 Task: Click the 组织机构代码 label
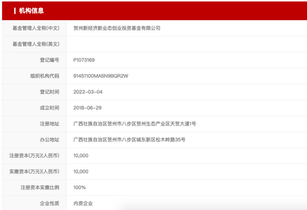click(45, 76)
